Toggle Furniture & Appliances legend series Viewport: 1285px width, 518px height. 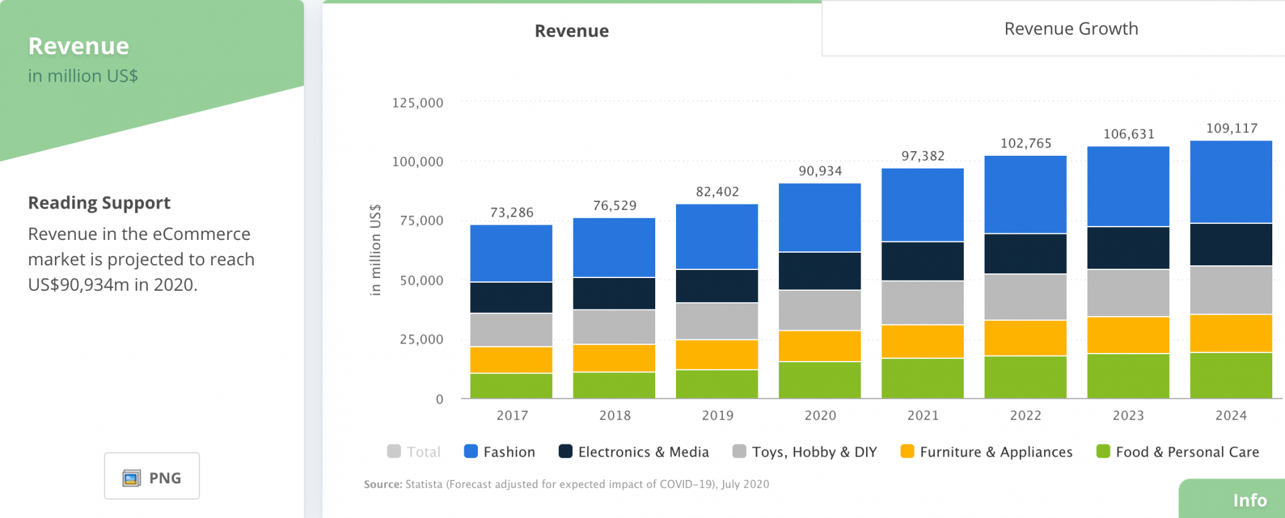pyautogui.click(x=987, y=452)
